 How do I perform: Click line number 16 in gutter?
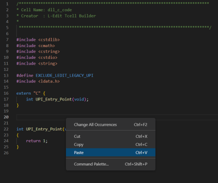pos(6,93)
